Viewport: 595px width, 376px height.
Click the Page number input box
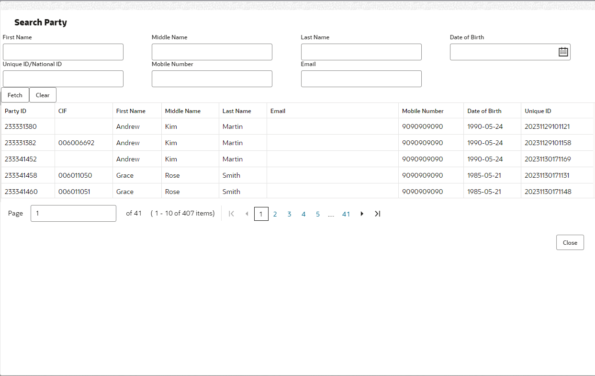(x=73, y=213)
